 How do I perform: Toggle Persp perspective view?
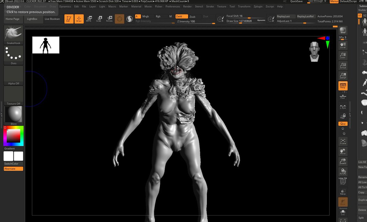click(342, 86)
